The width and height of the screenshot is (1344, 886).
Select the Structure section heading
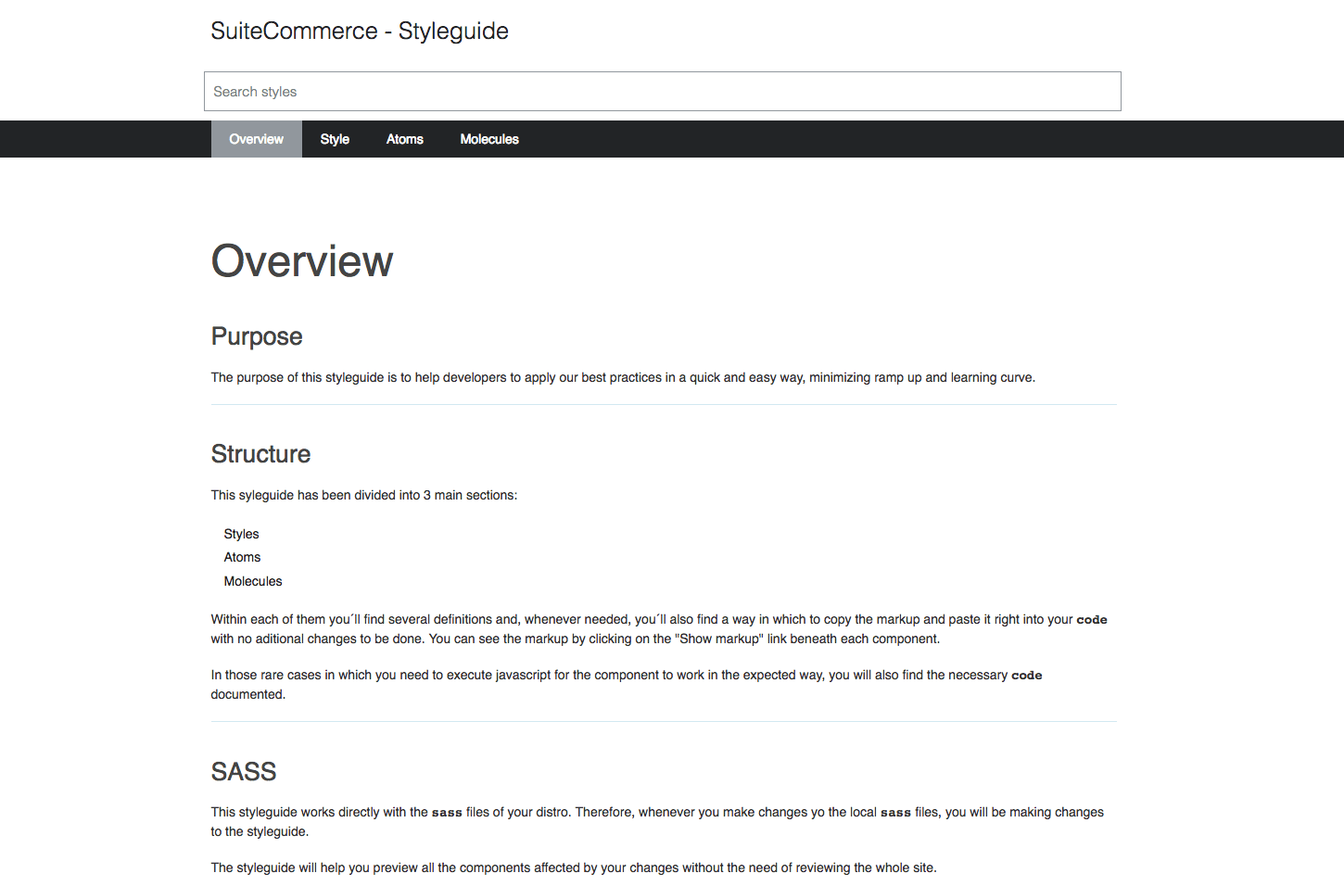point(260,453)
